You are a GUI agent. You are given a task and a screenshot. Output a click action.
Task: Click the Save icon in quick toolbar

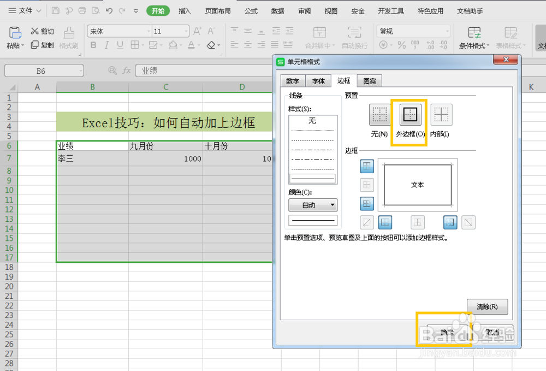click(55, 11)
